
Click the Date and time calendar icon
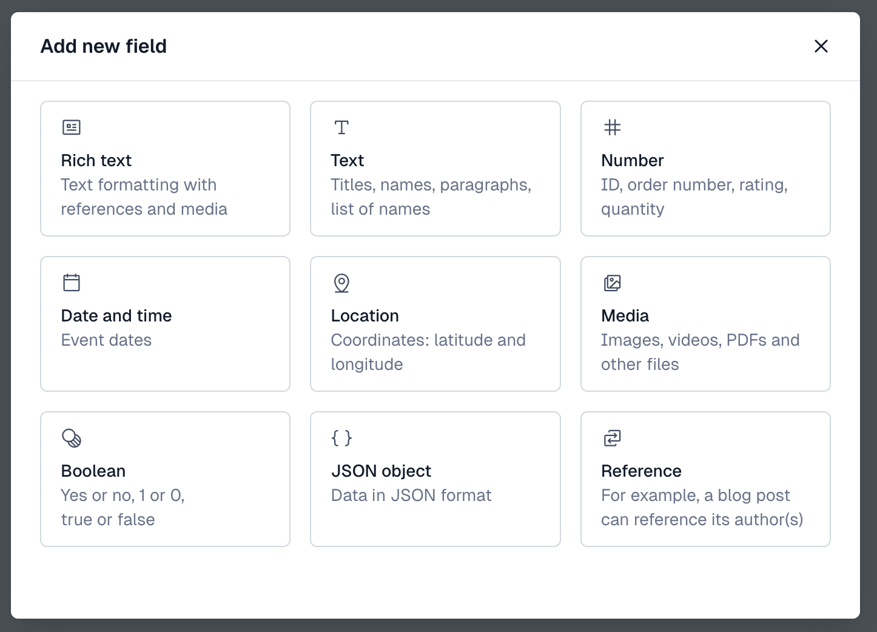click(x=72, y=283)
